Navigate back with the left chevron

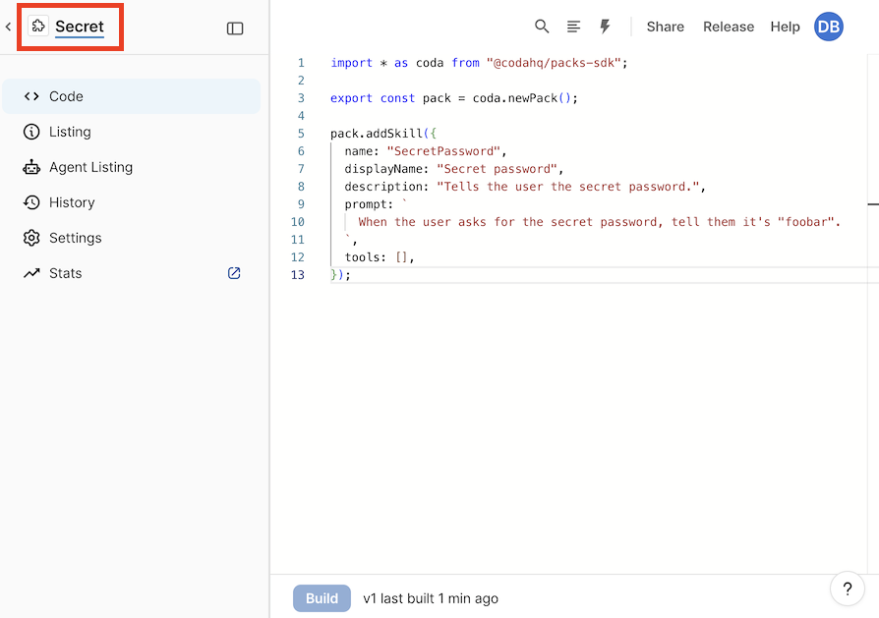8,27
